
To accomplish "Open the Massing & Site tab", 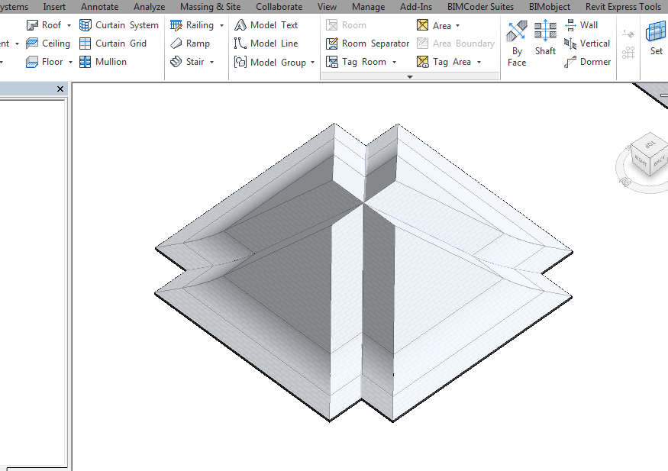I will [210, 7].
